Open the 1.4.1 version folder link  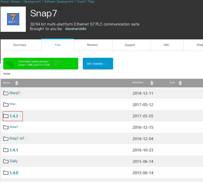(x=14, y=150)
